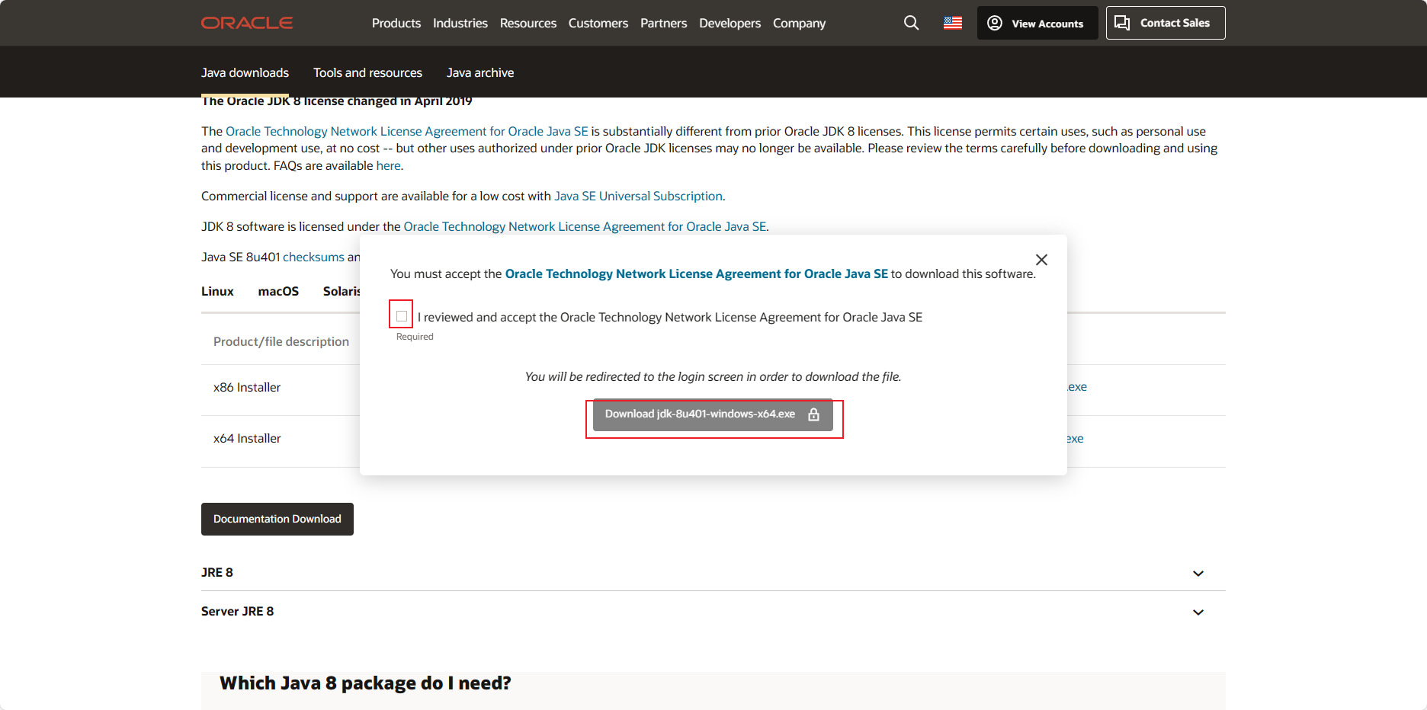The image size is (1427, 710).
Task: Open the license link in first paragraph
Action: pyautogui.click(x=407, y=131)
